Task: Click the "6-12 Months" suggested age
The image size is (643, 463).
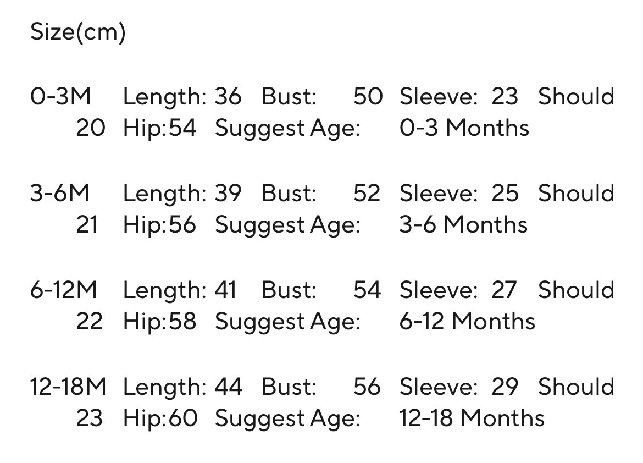Action: pos(467,322)
